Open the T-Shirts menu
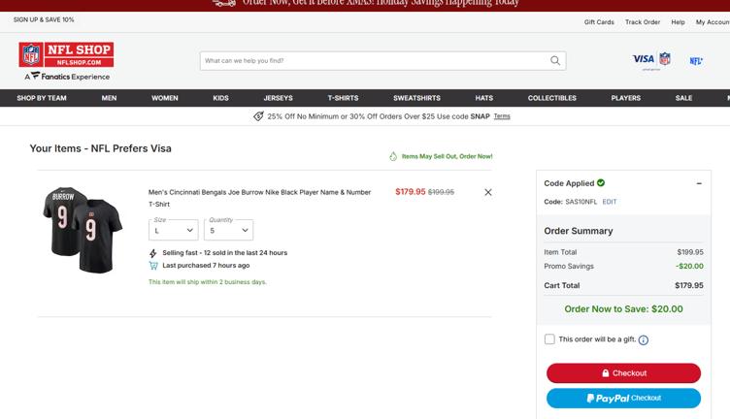Image resolution: width=730 pixels, height=419 pixels. coord(343,98)
